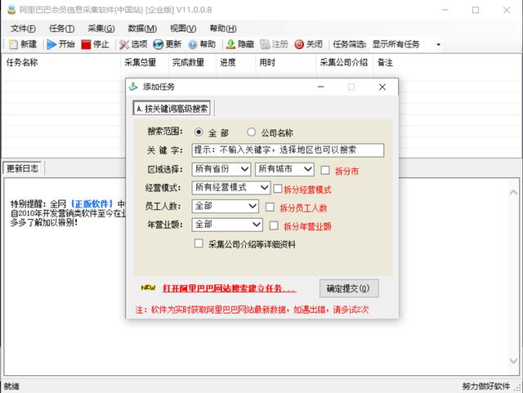Click the 关键字 keyword input field

tap(288, 150)
